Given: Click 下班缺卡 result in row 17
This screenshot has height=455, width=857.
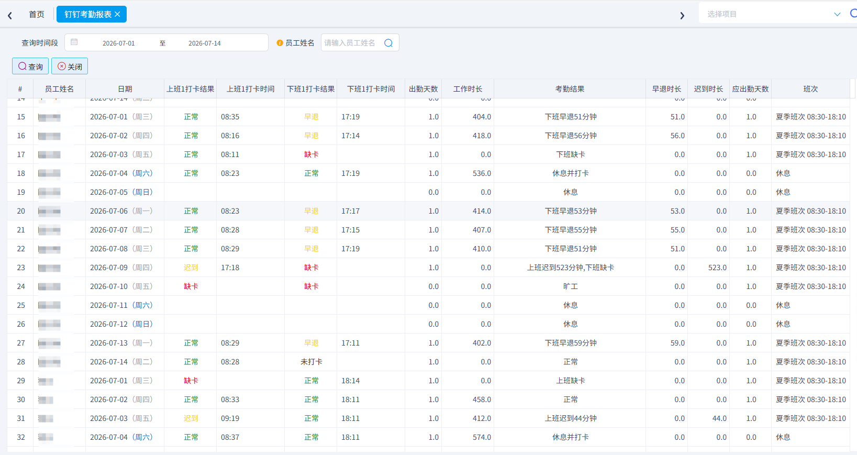Looking at the screenshot, I should coord(571,154).
